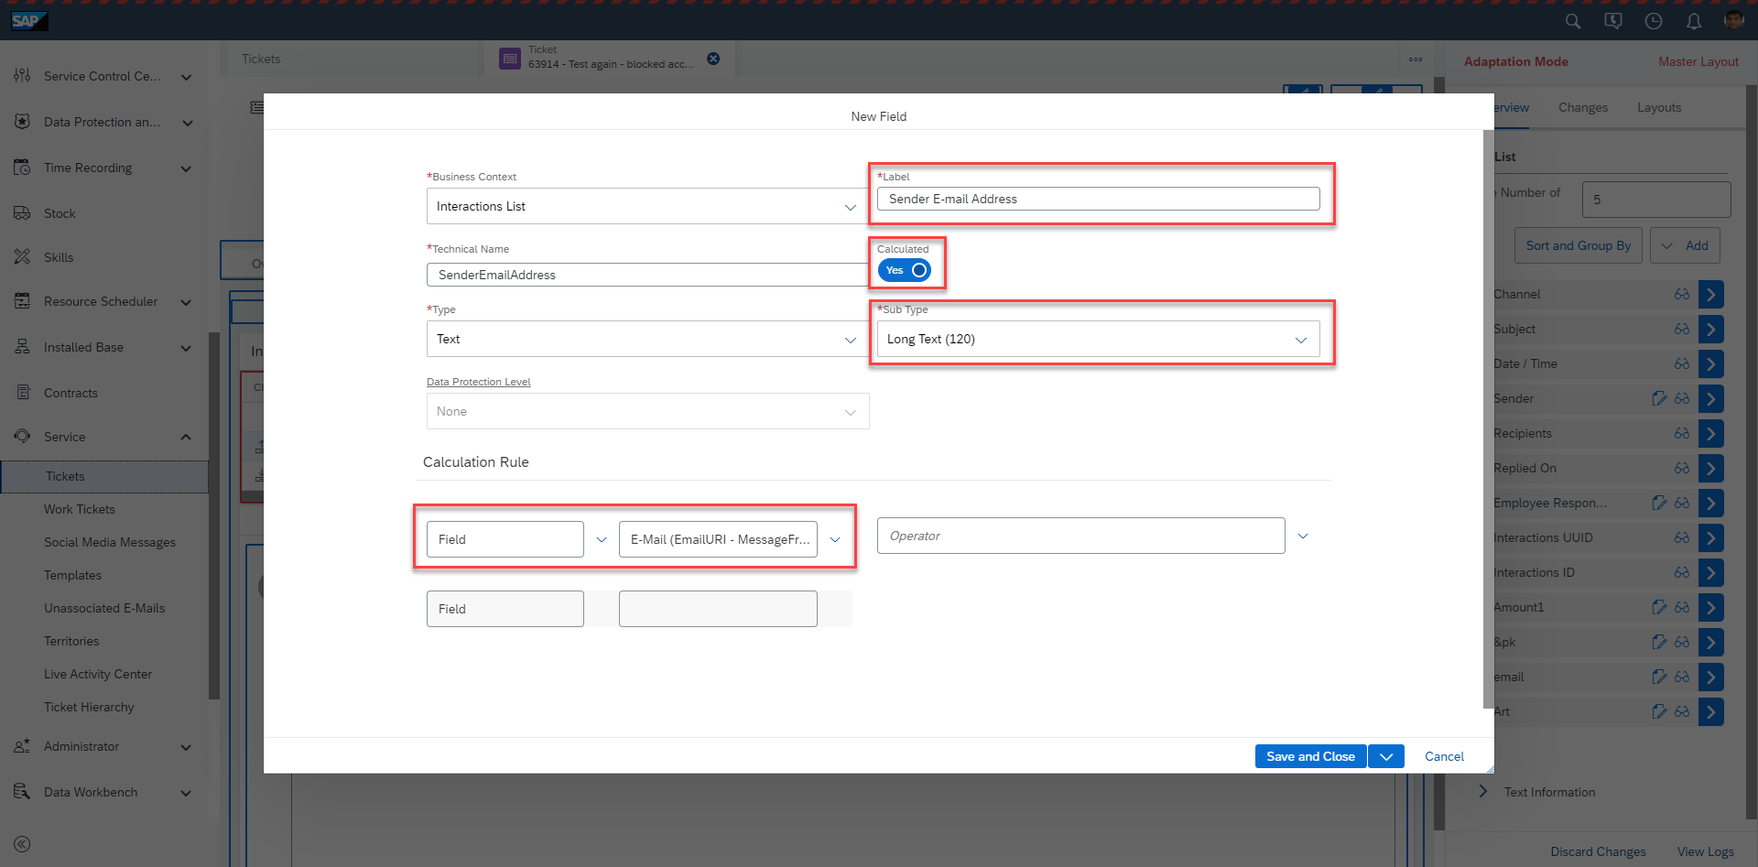Toggle the Calculated Yes switch

905,270
